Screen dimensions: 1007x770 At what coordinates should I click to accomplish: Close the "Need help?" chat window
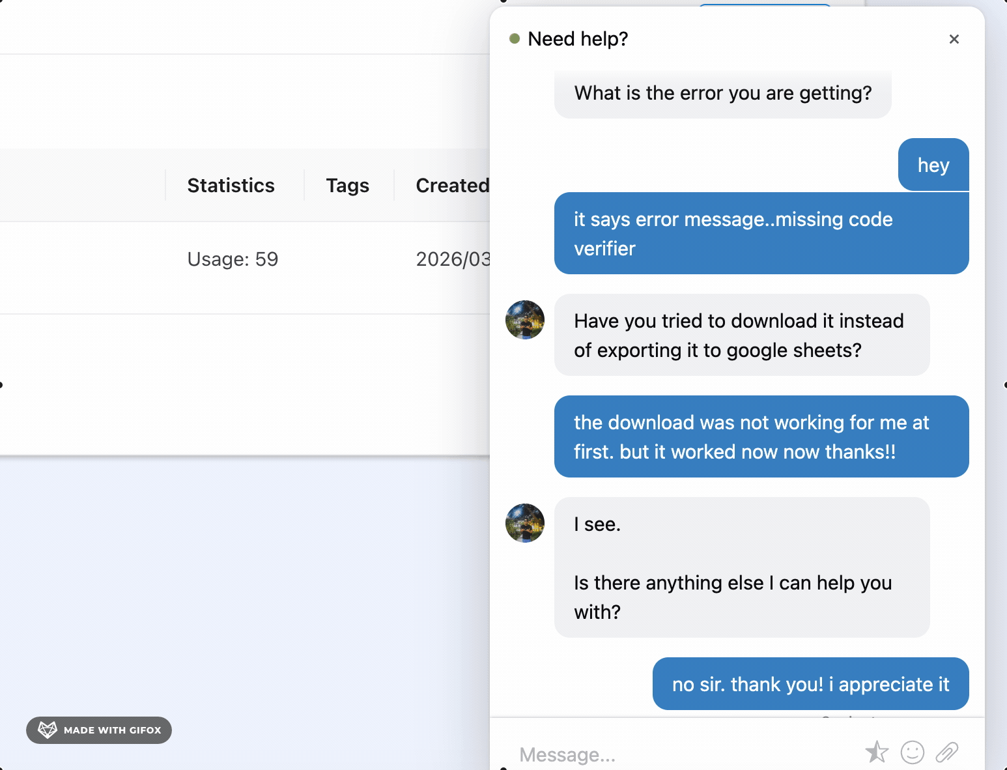[x=954, y=39]
